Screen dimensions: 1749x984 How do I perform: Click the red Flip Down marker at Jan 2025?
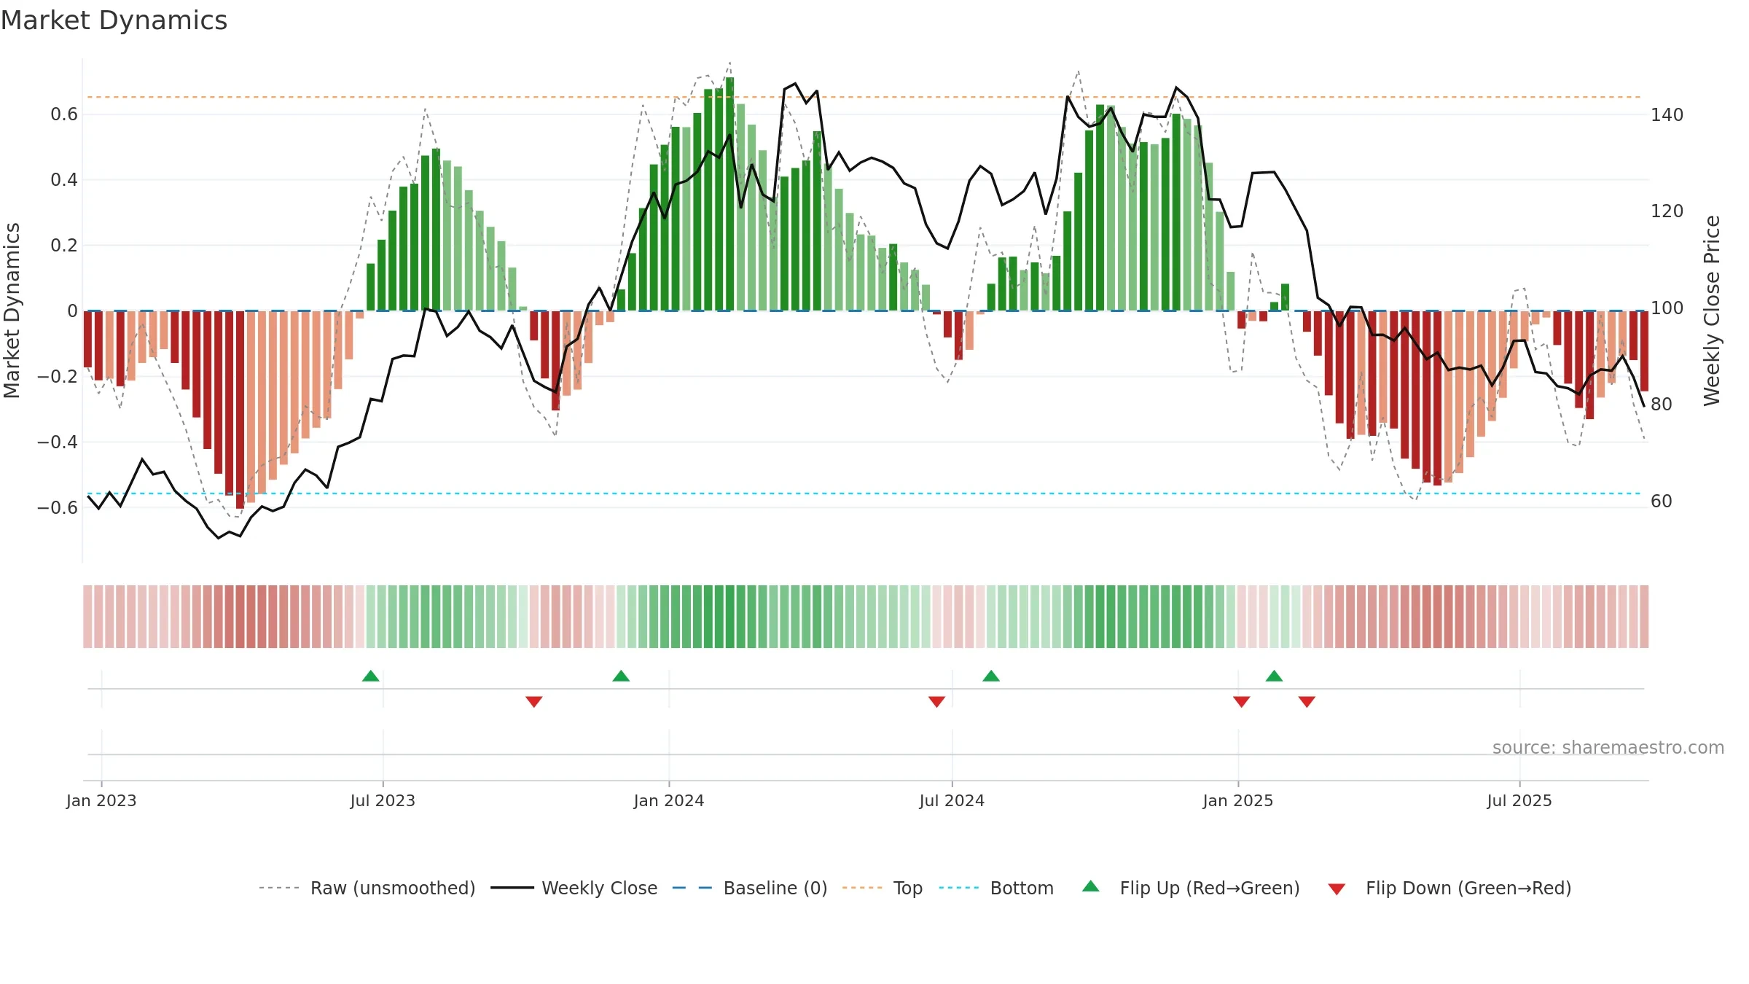coord(1242,702)
